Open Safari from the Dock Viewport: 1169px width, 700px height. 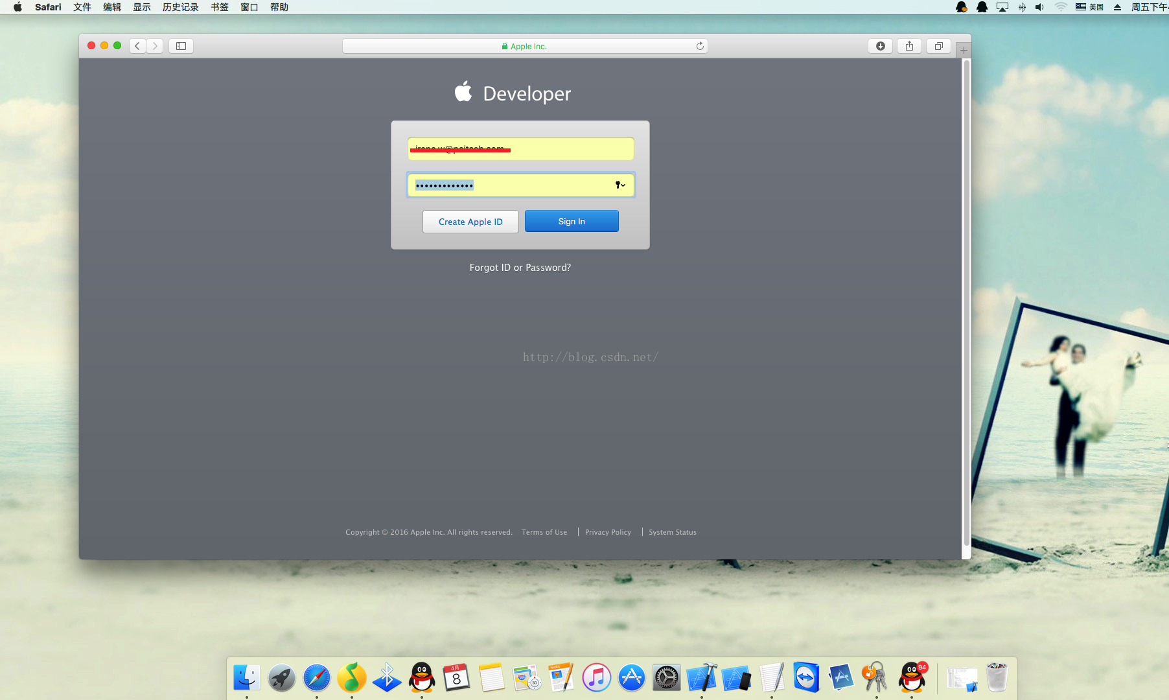317,678
